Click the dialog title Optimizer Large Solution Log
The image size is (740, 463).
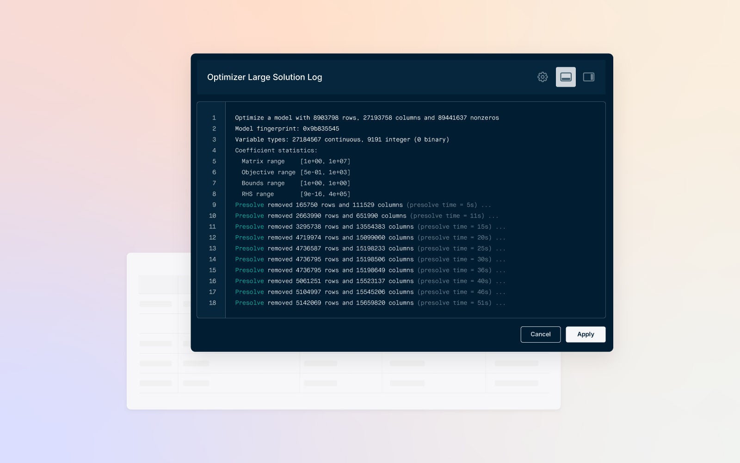tap(265, 77)
